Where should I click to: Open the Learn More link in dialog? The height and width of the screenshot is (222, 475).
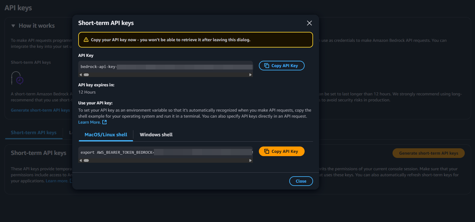[x=89, y=122]
